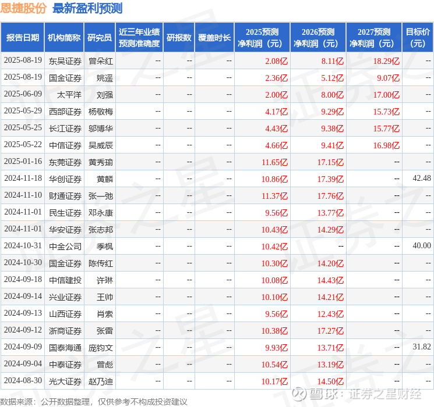Image resolution: width=434 pixels, height=407 pixels.
Task: Click the target price 31.82
Action: tap(422, 347)
